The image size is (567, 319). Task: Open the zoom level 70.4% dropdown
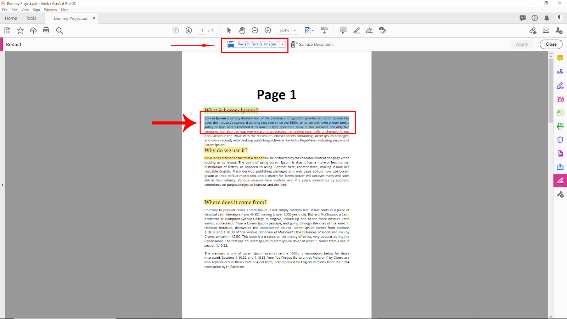pyautogui.click(x=295, y=30)
